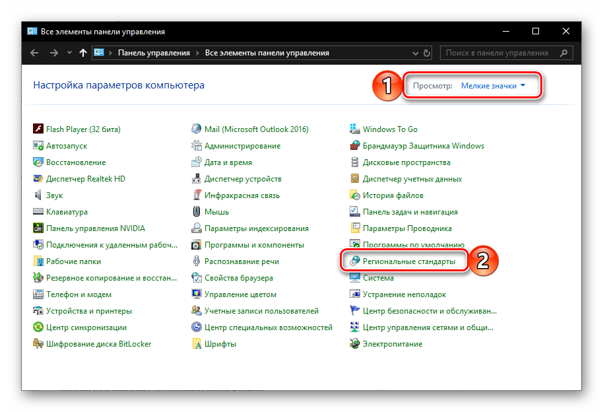The image size is (603, 412).
Task: Open the Мышь mouse icon
Action: coord(197,212)
